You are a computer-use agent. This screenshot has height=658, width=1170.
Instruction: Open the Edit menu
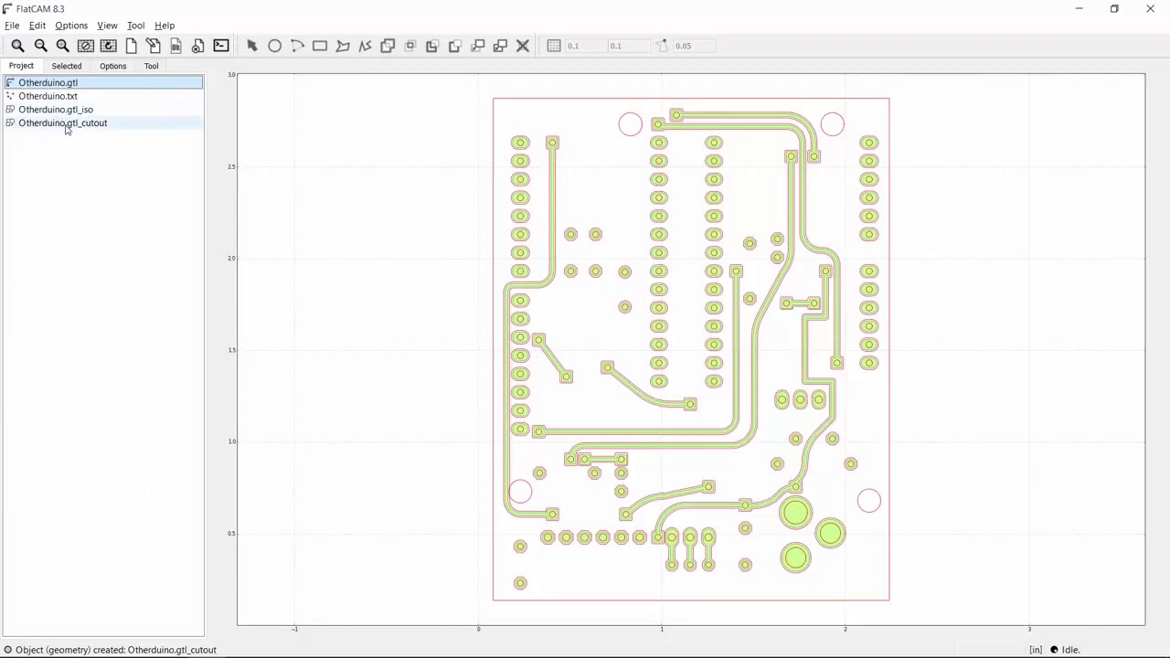pos(37,26)
